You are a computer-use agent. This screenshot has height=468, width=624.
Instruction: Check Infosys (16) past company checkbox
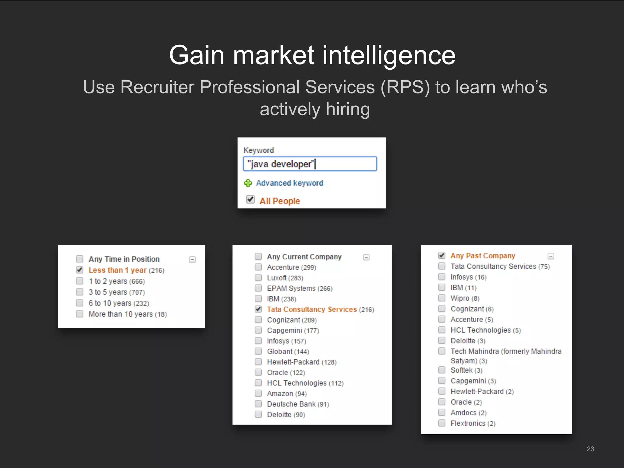click(442, 277)
